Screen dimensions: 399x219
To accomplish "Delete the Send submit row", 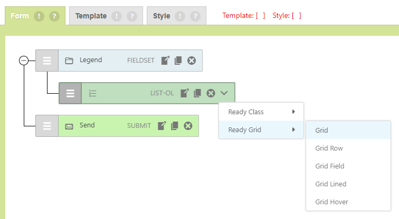I will (188, 126).
